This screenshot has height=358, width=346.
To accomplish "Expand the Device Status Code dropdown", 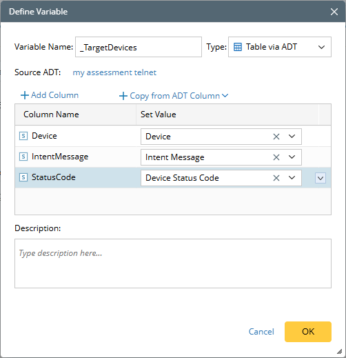I will [292, 178].
